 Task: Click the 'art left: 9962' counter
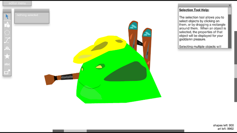(226, 129)
